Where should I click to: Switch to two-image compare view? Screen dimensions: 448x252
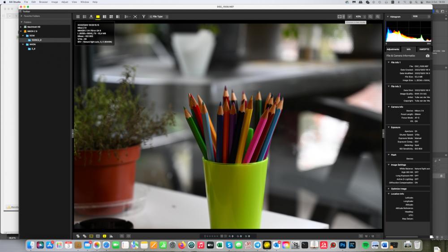pyautogui.click(x=104, y=17)
